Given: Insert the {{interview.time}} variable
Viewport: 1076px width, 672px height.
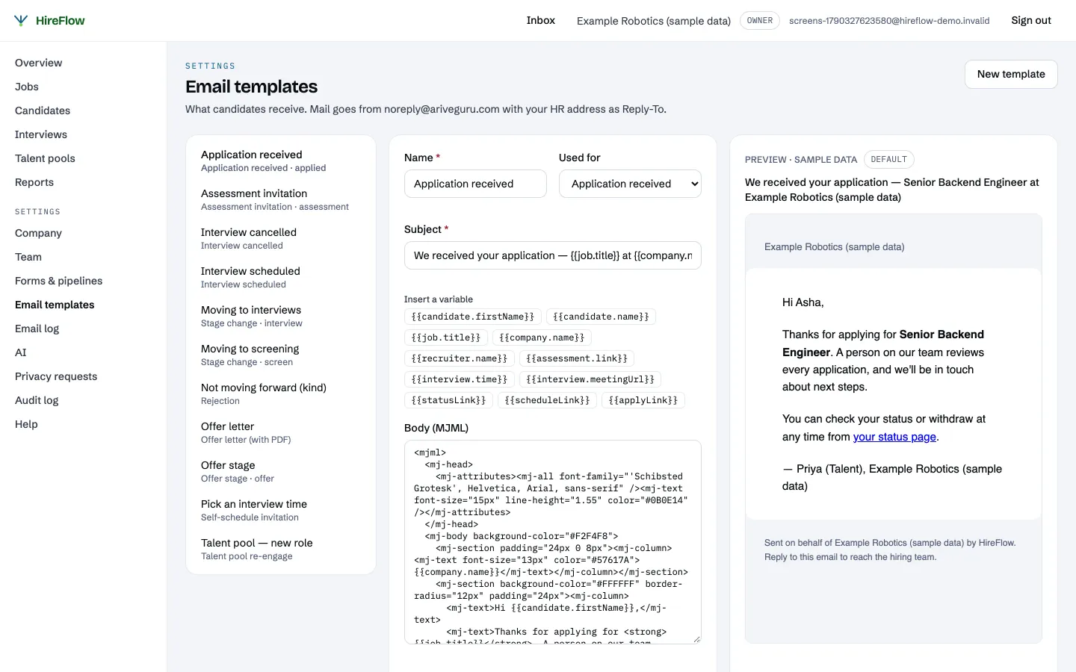Looking at the screenshot, I should click(x=460, y=379).
